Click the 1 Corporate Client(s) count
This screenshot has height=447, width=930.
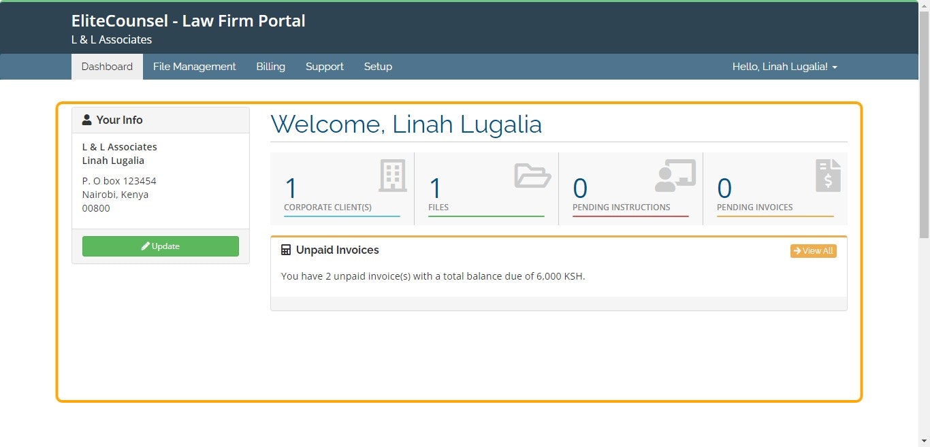291,188
